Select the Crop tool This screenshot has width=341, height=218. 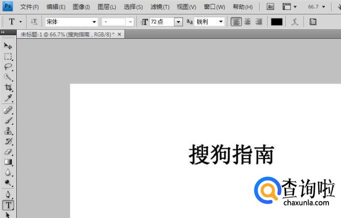8,87
